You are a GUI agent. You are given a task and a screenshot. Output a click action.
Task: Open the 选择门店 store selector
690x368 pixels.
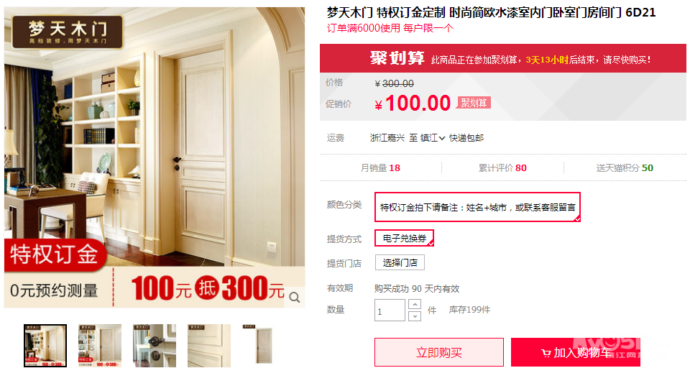[400, 263]
